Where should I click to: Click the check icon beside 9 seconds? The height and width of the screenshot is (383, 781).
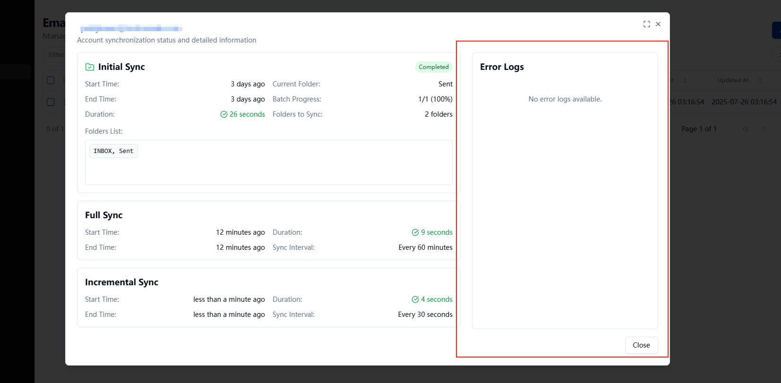pos(415,232)
